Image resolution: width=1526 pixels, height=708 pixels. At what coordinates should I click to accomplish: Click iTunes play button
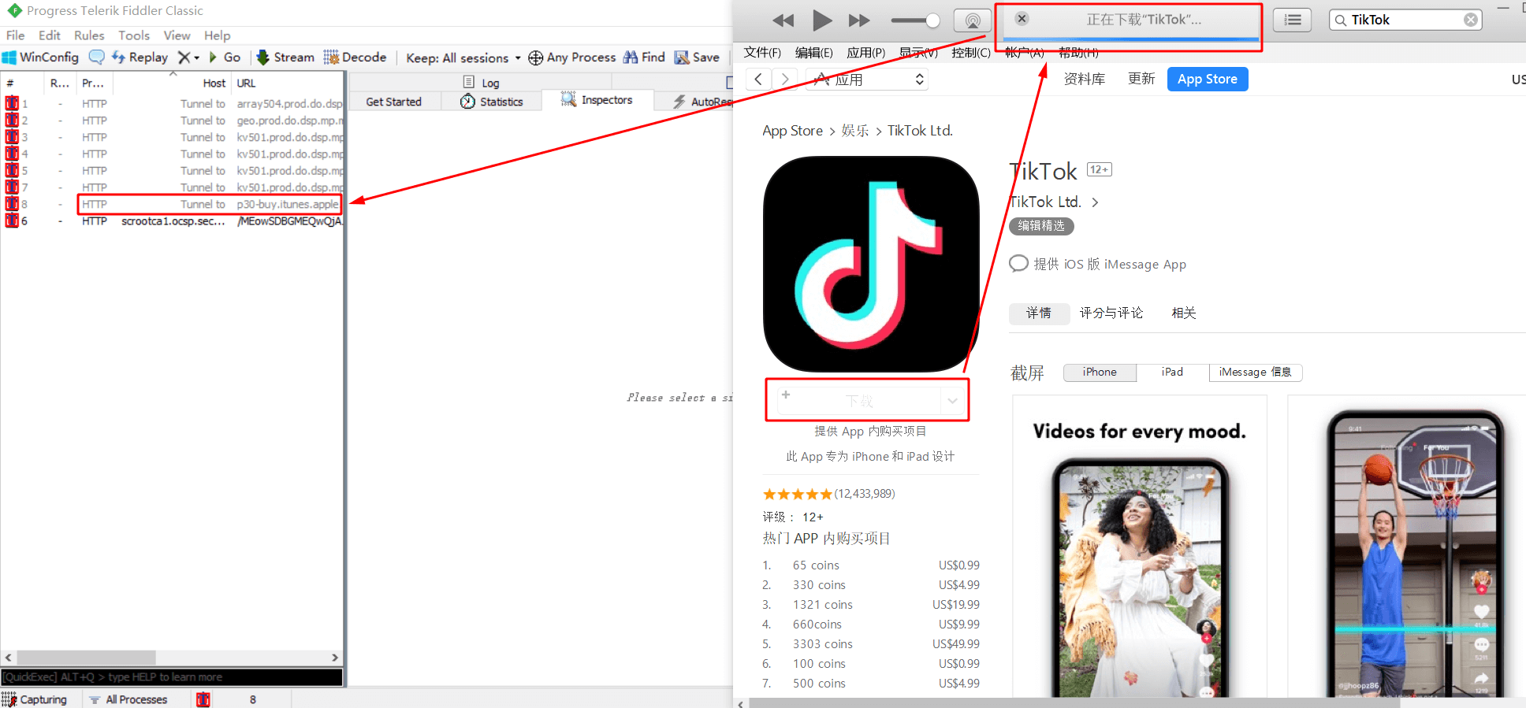[822, 20]
